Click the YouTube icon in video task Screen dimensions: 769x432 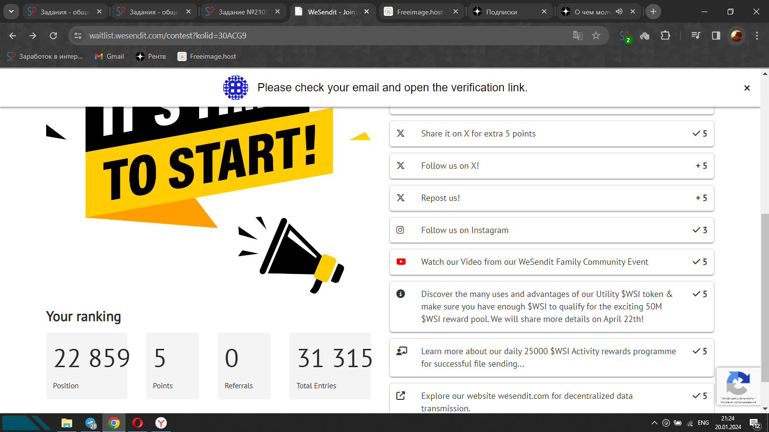pos(401,262)
